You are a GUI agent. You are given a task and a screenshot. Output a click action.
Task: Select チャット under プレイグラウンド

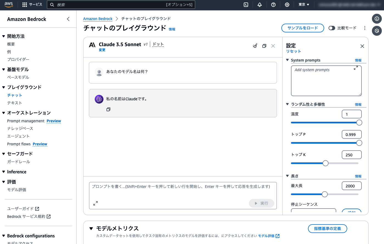[15, 95]
